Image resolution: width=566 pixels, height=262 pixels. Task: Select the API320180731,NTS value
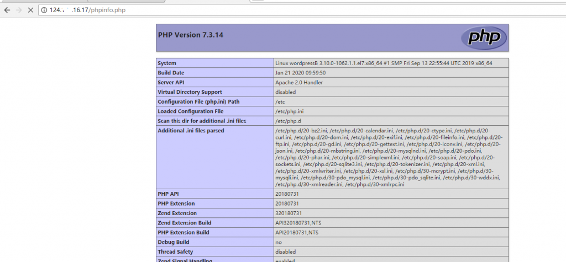tap(297, 223)
